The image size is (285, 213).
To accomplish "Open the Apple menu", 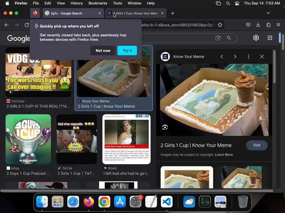I will pyautogui.click(x=7, y=3).
